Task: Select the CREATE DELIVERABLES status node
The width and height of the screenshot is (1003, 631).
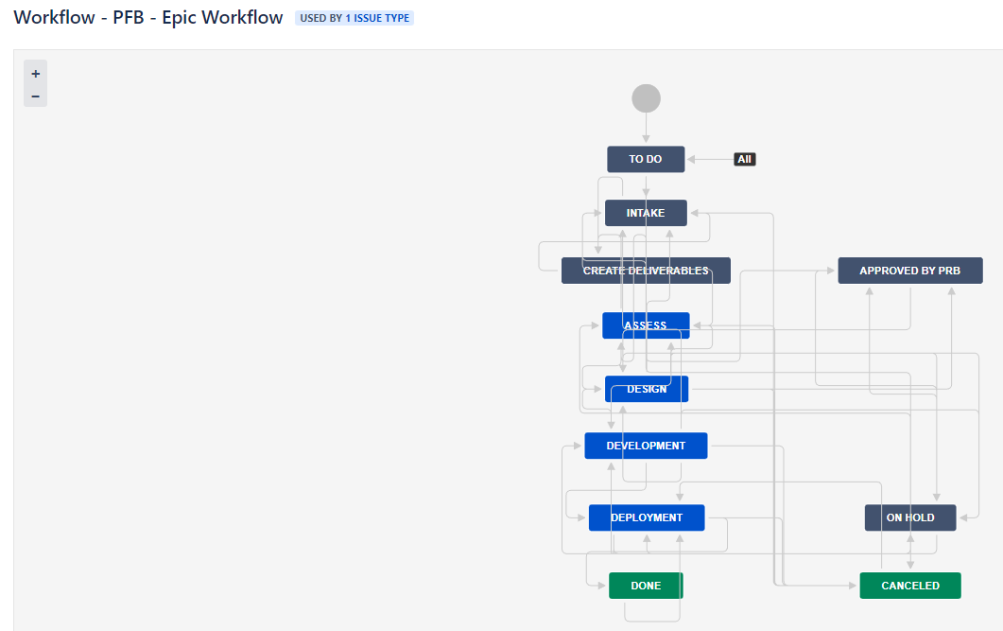Action: tap(646, 271)
